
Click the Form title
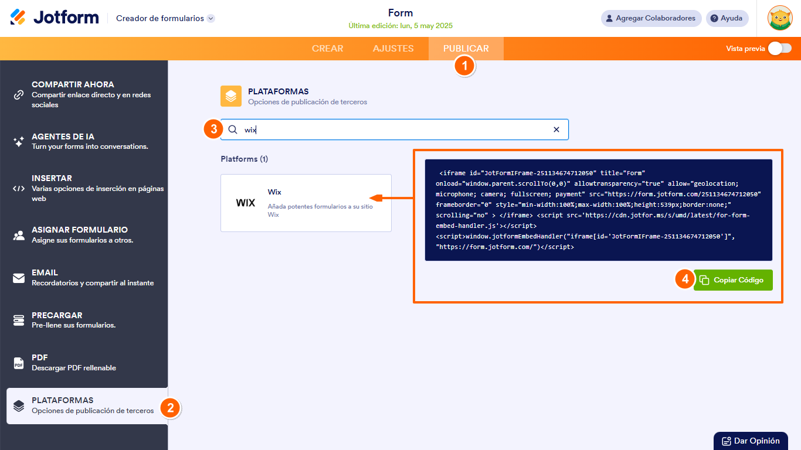[x=400, y=13]
